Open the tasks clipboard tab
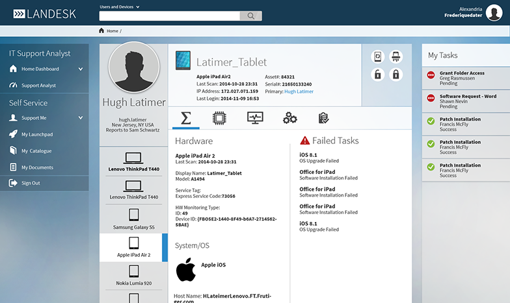Screen dimensions: 510x303 (x=323, y=118)
